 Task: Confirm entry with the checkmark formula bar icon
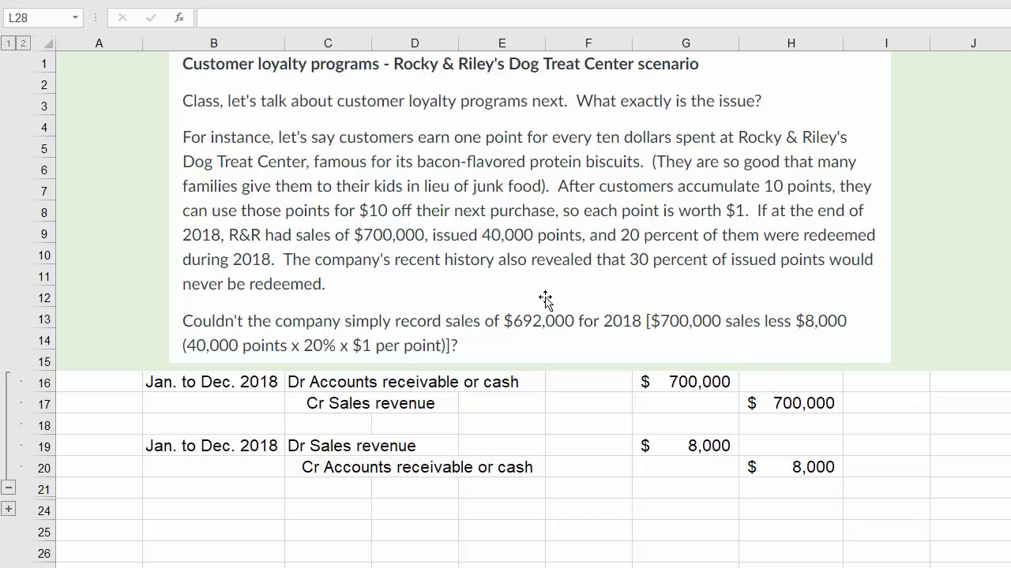151,17
